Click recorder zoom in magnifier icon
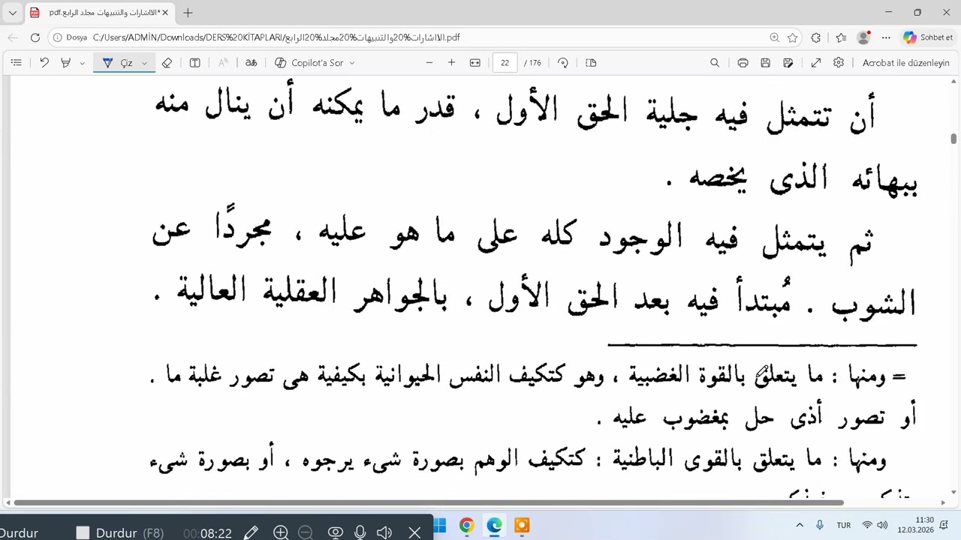 coord(281,532)
